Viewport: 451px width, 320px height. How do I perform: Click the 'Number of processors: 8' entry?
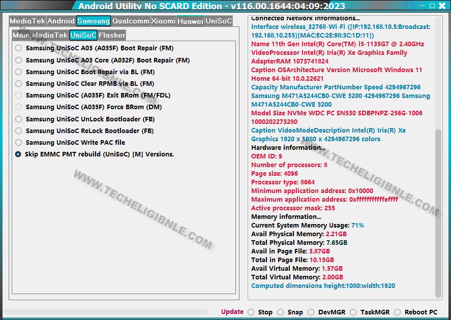point(289,165)
